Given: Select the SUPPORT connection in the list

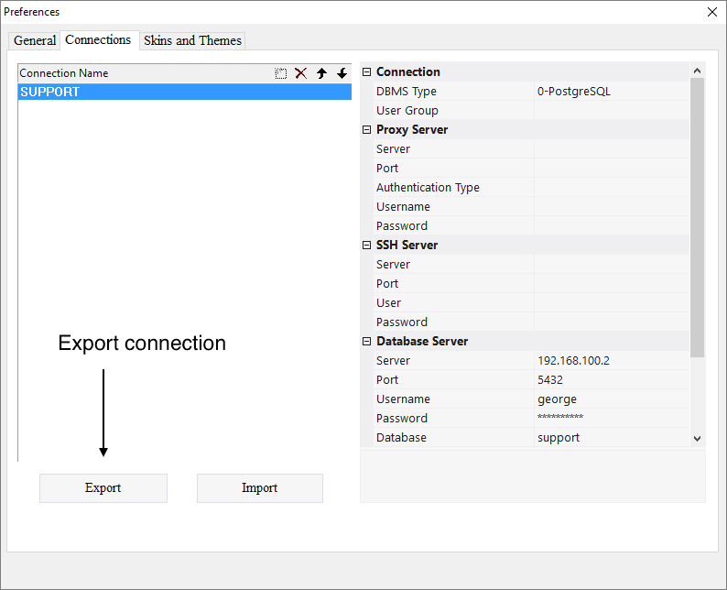Looking at the screenshot, I should tap(183, 92).
